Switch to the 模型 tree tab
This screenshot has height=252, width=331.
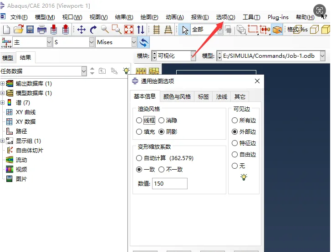[x=8, y=58]
